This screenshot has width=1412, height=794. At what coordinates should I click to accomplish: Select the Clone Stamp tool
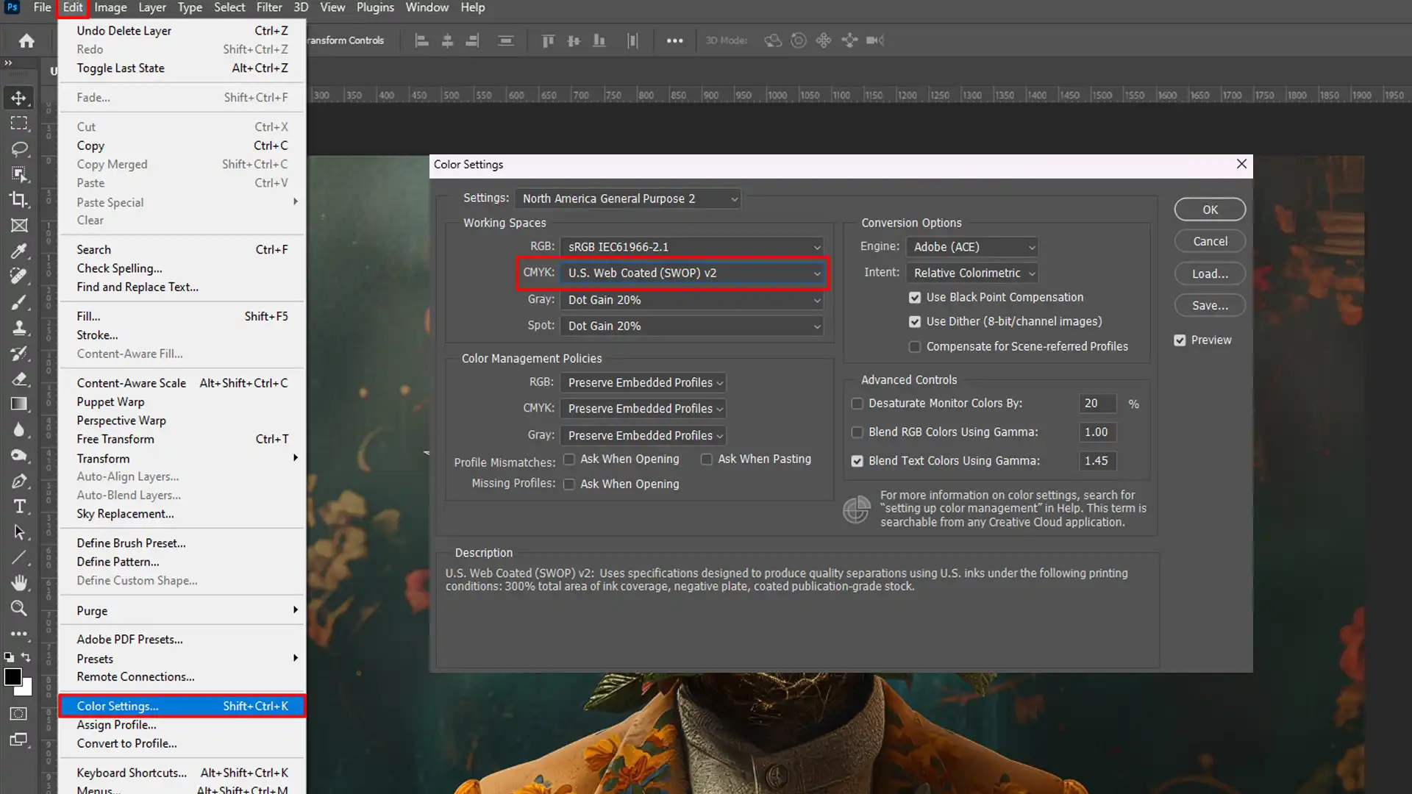(19, 327)
